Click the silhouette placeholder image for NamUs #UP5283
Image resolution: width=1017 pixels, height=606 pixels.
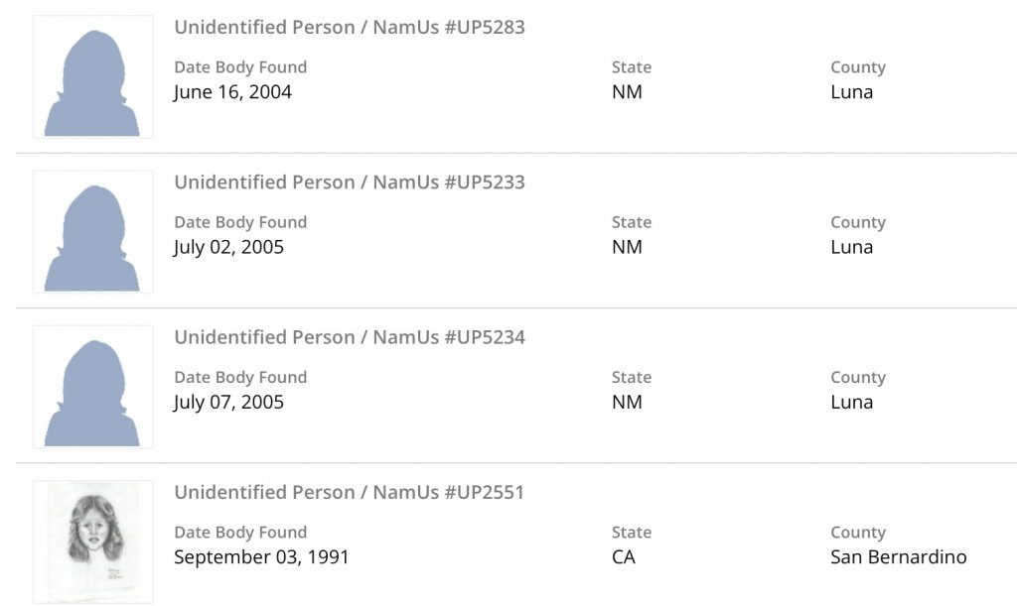tap(92, 76)
